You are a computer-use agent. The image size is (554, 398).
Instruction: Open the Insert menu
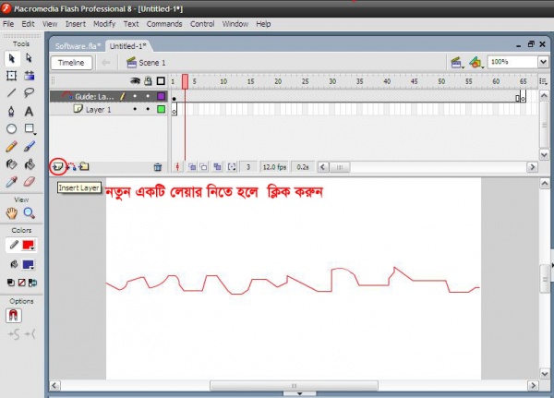click(76, 24)
